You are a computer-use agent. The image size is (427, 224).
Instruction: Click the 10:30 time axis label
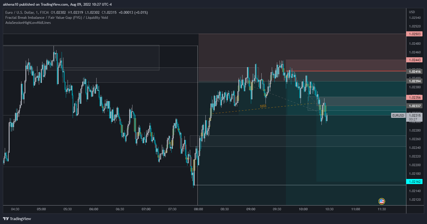[329, 209]
